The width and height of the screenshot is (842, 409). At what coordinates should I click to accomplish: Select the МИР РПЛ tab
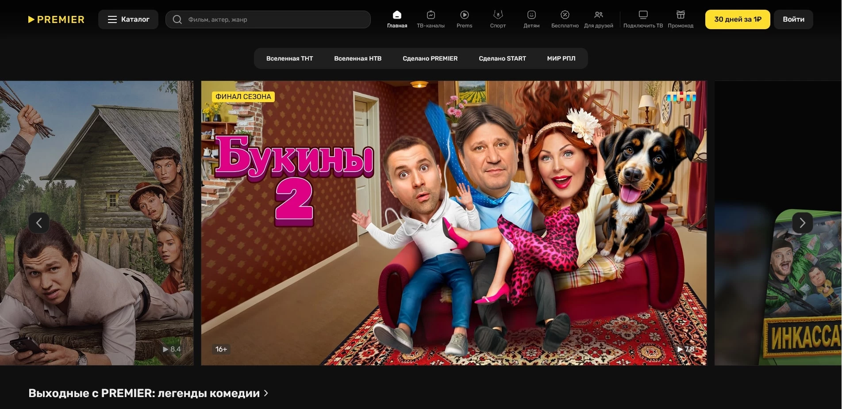pyautogui.click(x=561, y=58)
